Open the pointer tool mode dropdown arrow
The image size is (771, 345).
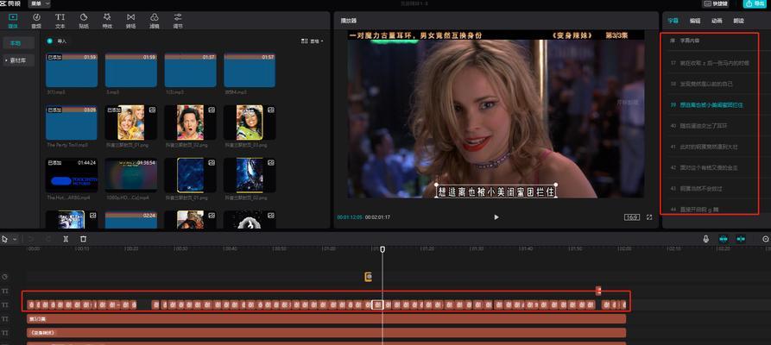pyautogui.click(x=15, y=239)
